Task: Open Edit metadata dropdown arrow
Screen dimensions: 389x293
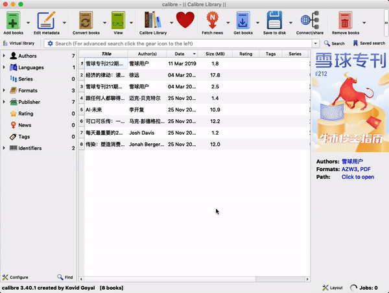Action: (x=64, y=23)
